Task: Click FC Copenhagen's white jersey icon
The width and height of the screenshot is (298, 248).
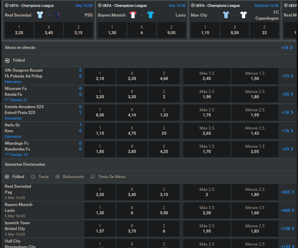Action: pos(244,15)
